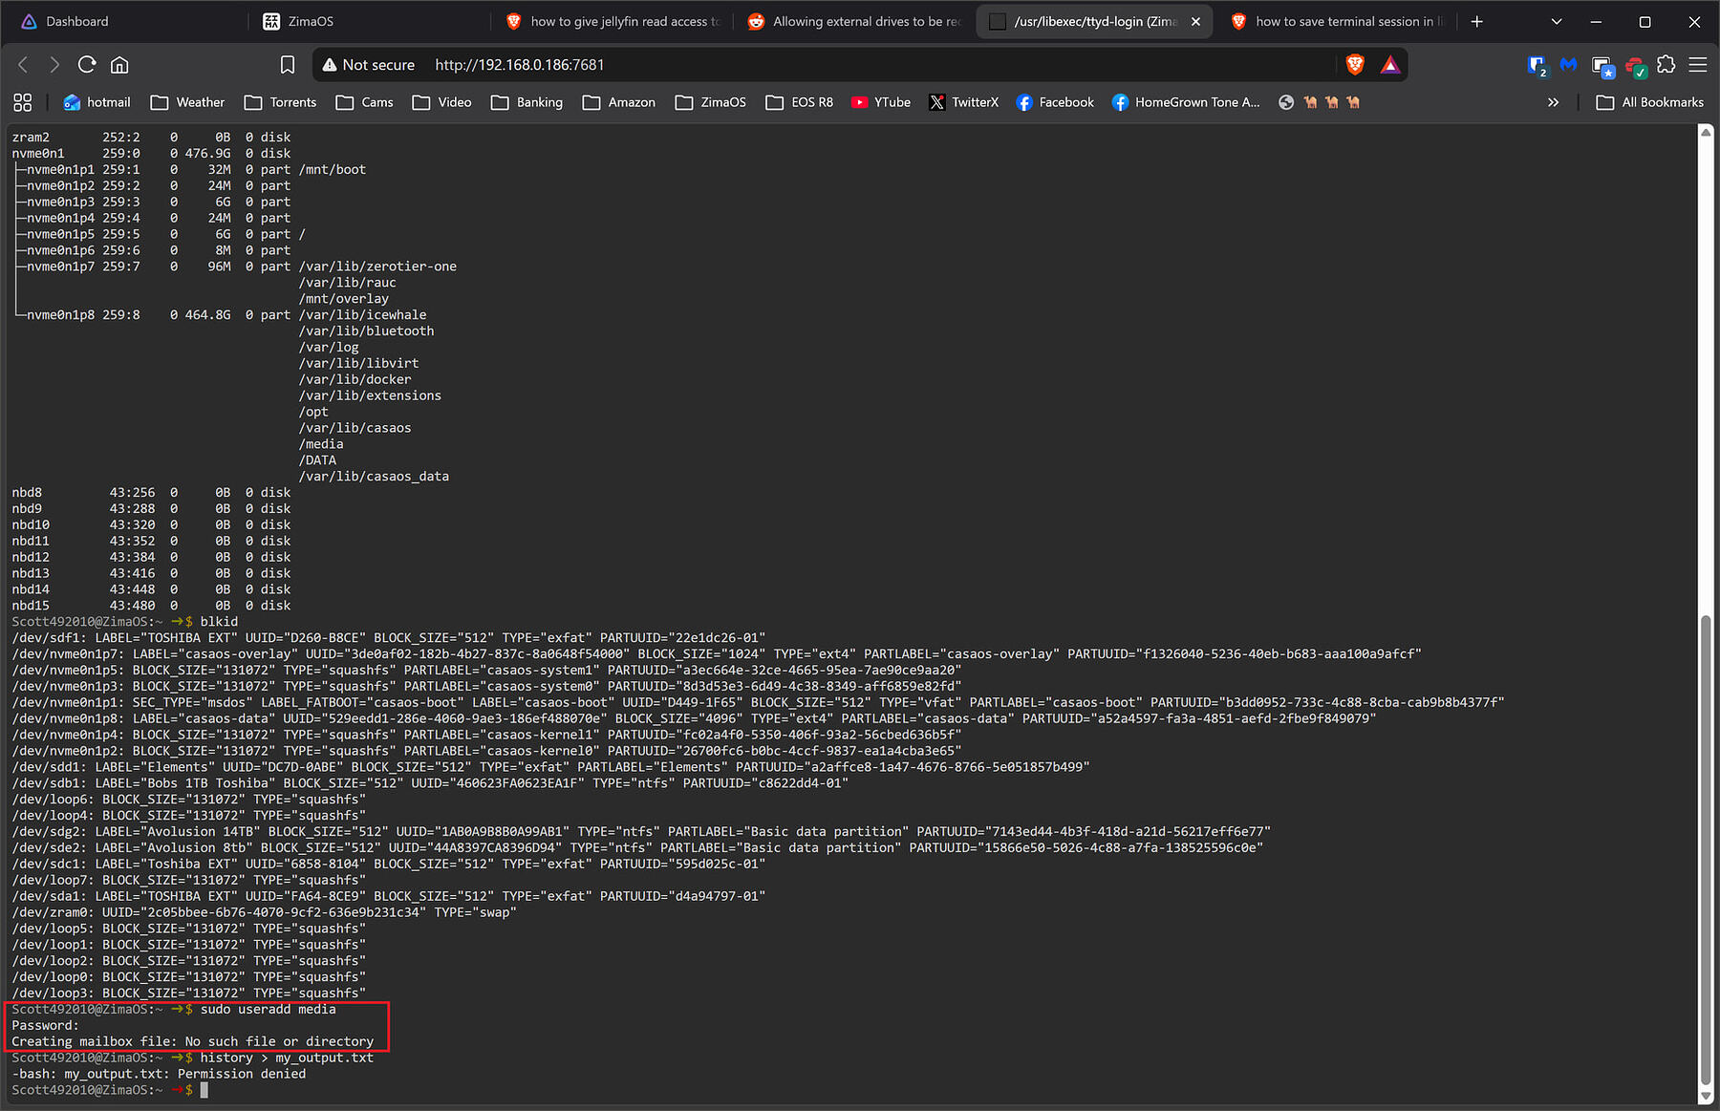Open the Brave Shields lion icon
Image resolution: width=1720 pixels, height=1111 pixels.
[1355, 65]
